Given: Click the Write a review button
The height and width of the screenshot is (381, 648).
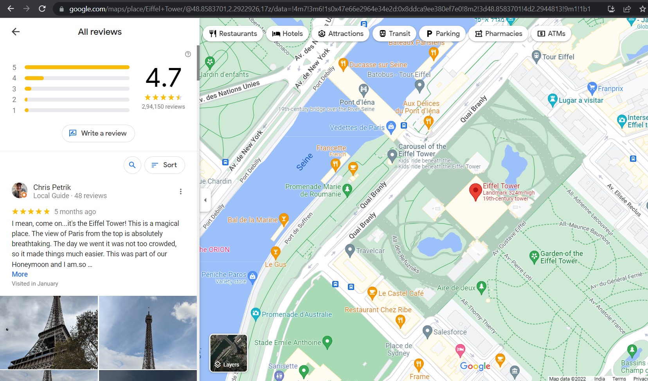Looking at the screenshot, I should 98,133.
